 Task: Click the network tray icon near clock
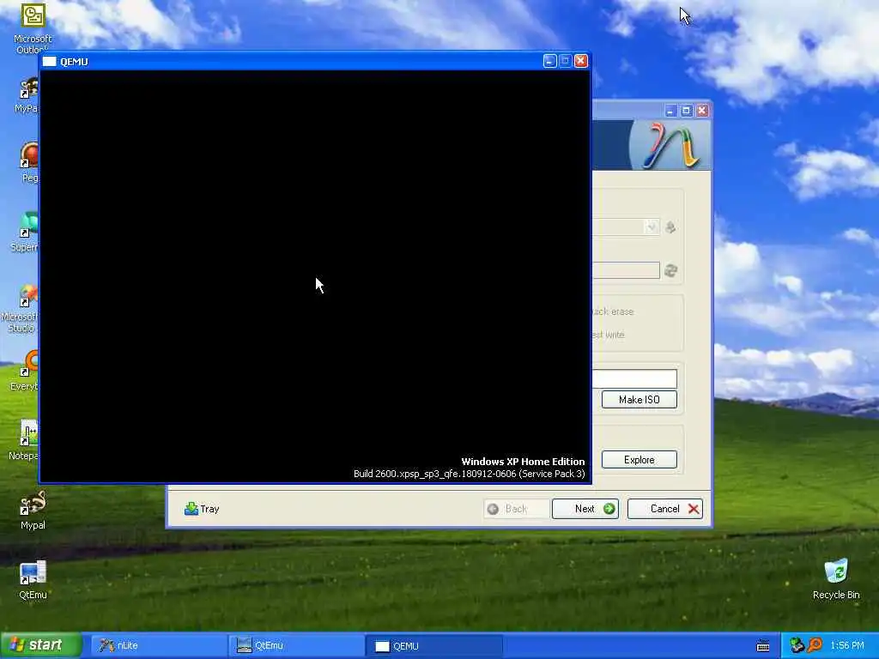click(x=797, y=645)
